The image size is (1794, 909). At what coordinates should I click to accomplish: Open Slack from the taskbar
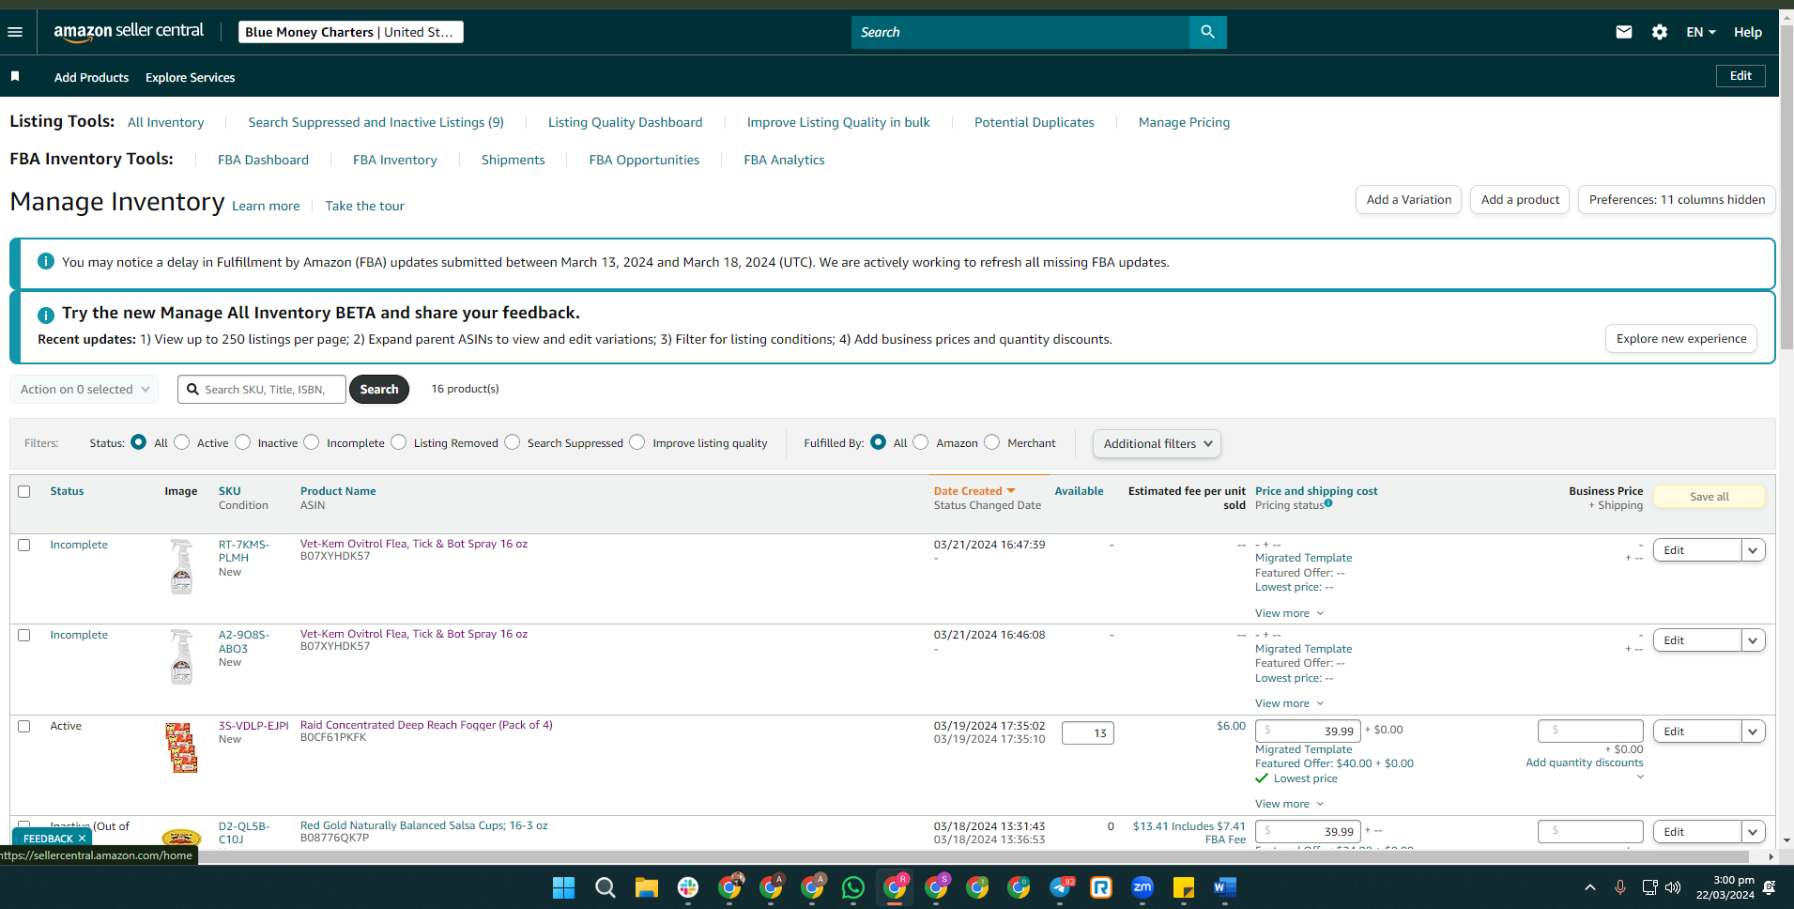[687, 887]
